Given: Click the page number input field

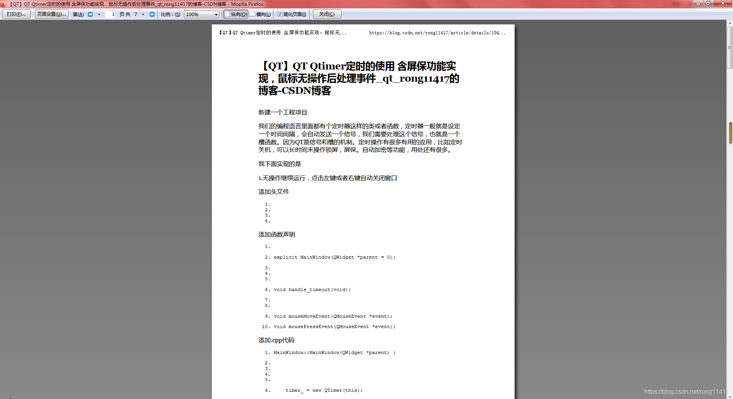Looking at the screenshot, I should (110, 14).
